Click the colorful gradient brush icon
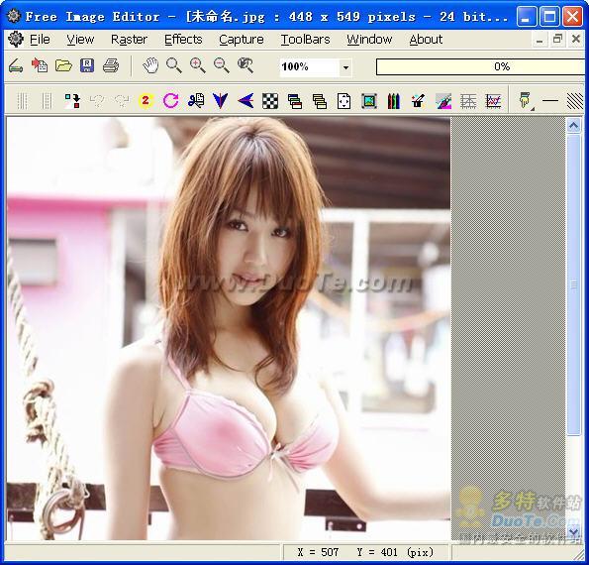The image size is (589, 565). point(443,101)
